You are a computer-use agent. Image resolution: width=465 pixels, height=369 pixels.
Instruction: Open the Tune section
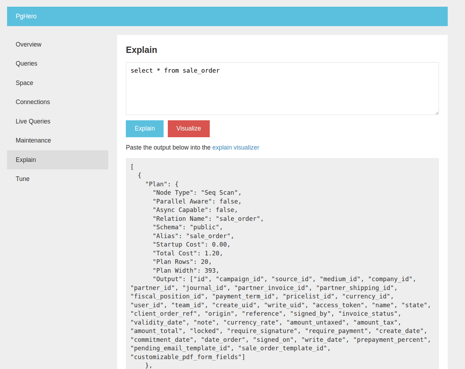pyautogui.click(x=23, y=179)
